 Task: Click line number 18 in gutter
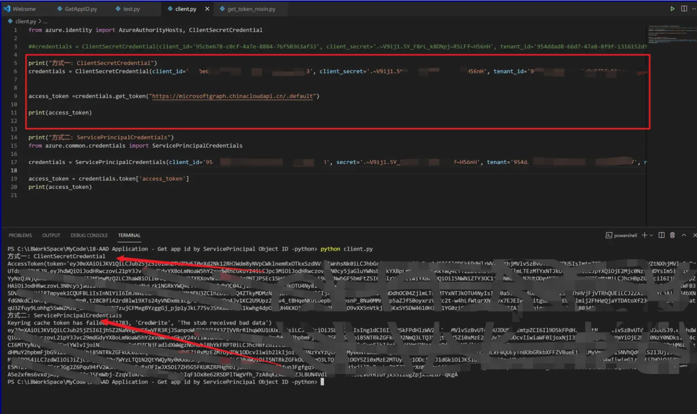point(14,171)
